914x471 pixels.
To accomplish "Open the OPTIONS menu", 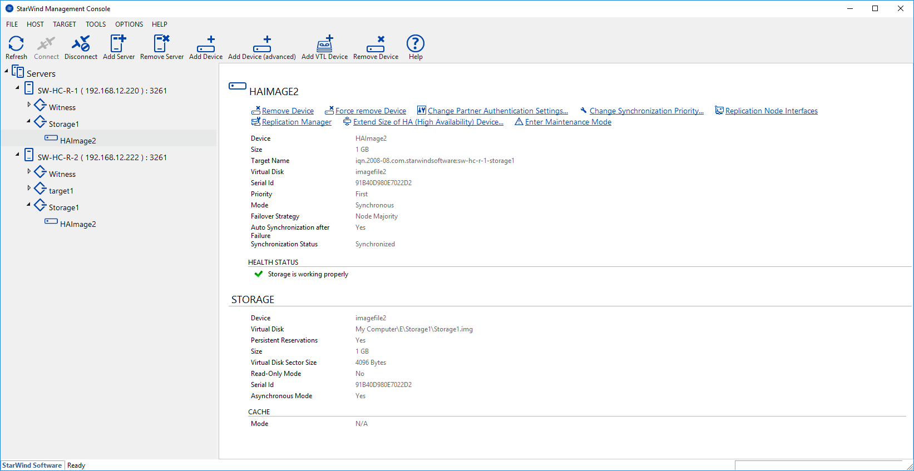I will click(129, 24).
